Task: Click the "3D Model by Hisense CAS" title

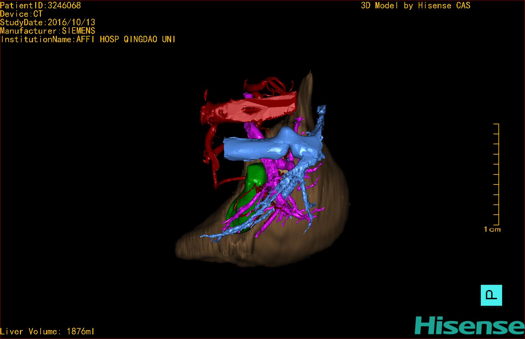Action: click(x=416, y=5)
